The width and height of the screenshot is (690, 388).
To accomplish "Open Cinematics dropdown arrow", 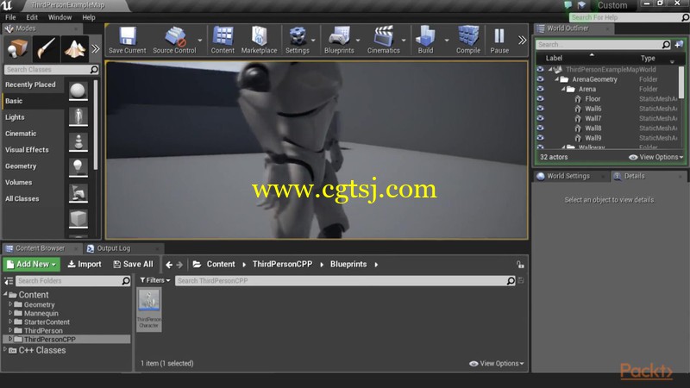I will (x=404, y=40).
